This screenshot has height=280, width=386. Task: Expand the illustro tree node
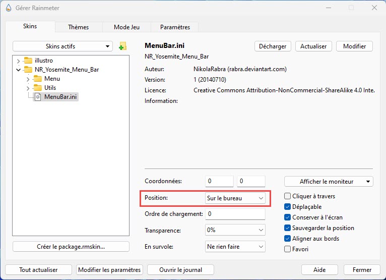tap(18, 61)
